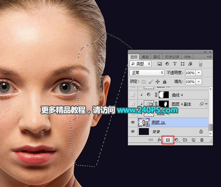
Task: Hide the 图层 28 layer
Action: tap(132, 122)
